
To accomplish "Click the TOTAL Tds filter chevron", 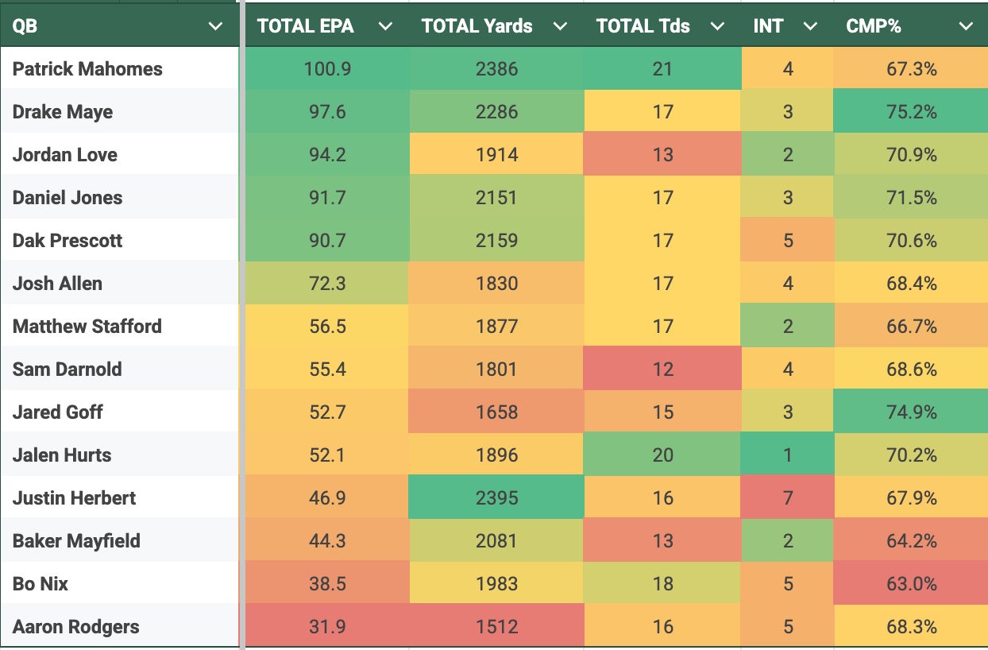I will pos(717,26).
